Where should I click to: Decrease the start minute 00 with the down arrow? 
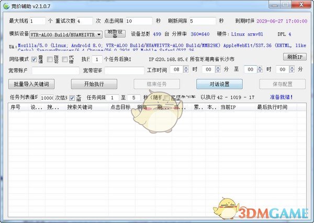coord(218,71)
